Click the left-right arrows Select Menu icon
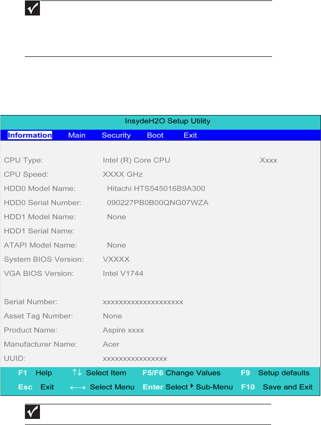321x425 pixels. pyautogui.click(x=78, y=387)
